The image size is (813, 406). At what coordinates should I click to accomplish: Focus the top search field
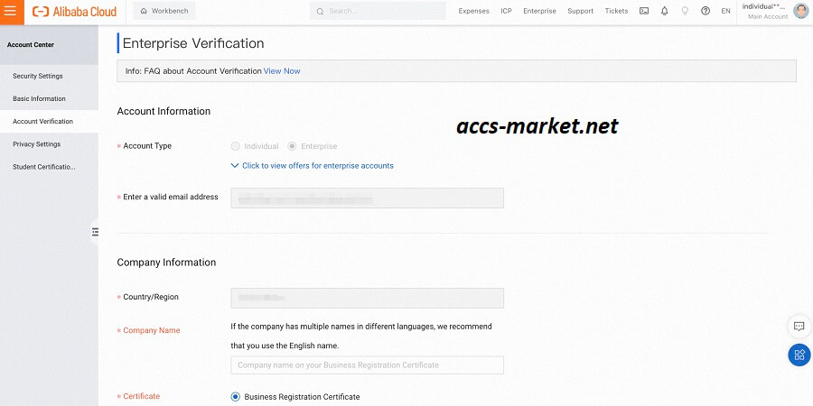(x=378, y=11)
